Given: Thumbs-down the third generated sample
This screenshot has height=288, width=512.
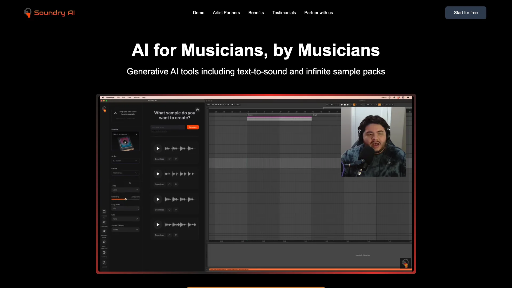Looking at the screenshot, I should [x=176, y=210].
